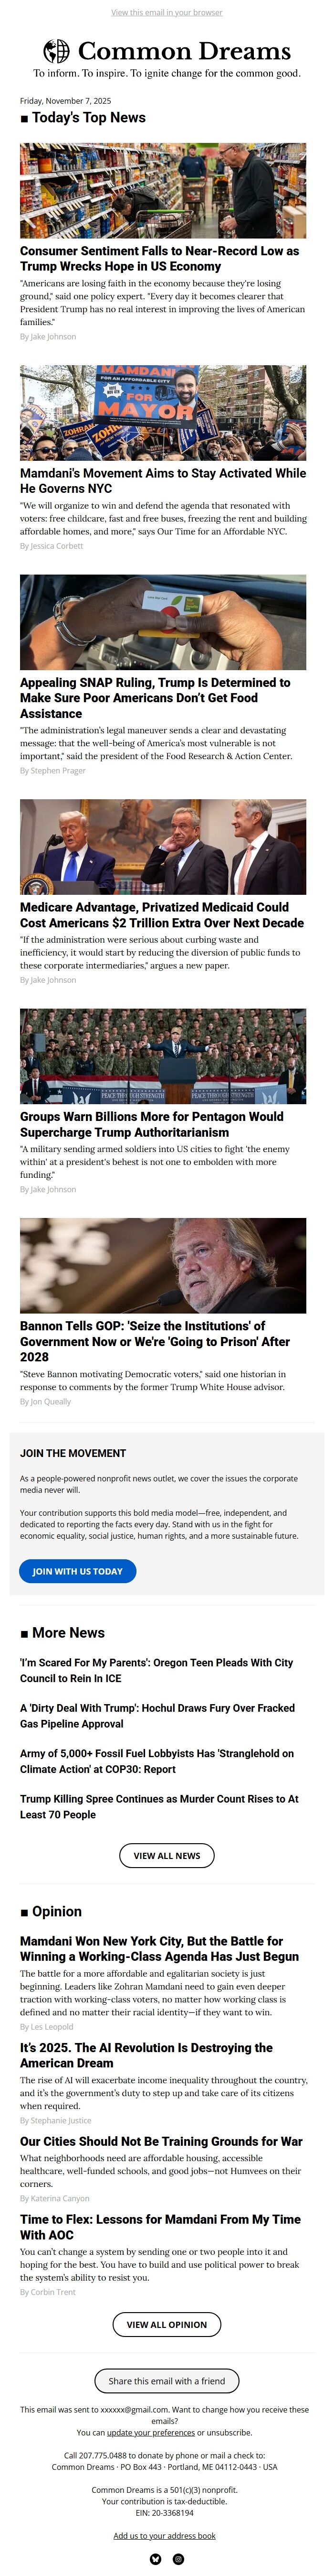Click the 'View All Opinion' button
334x2576 pixels.
[167, 2324]
